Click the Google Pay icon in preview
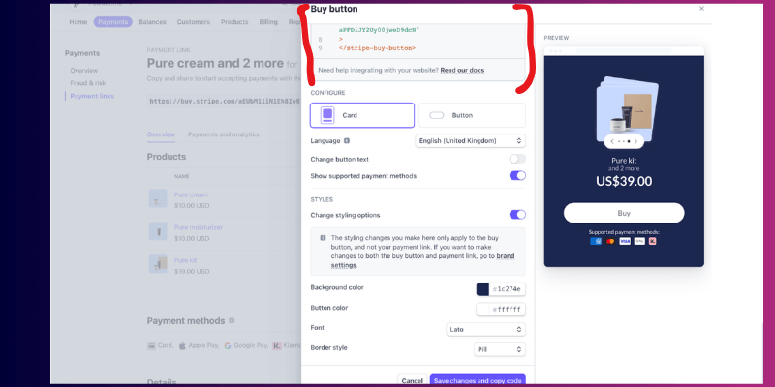The height and width of the screenshot is (387, 775). pos(639,241)
